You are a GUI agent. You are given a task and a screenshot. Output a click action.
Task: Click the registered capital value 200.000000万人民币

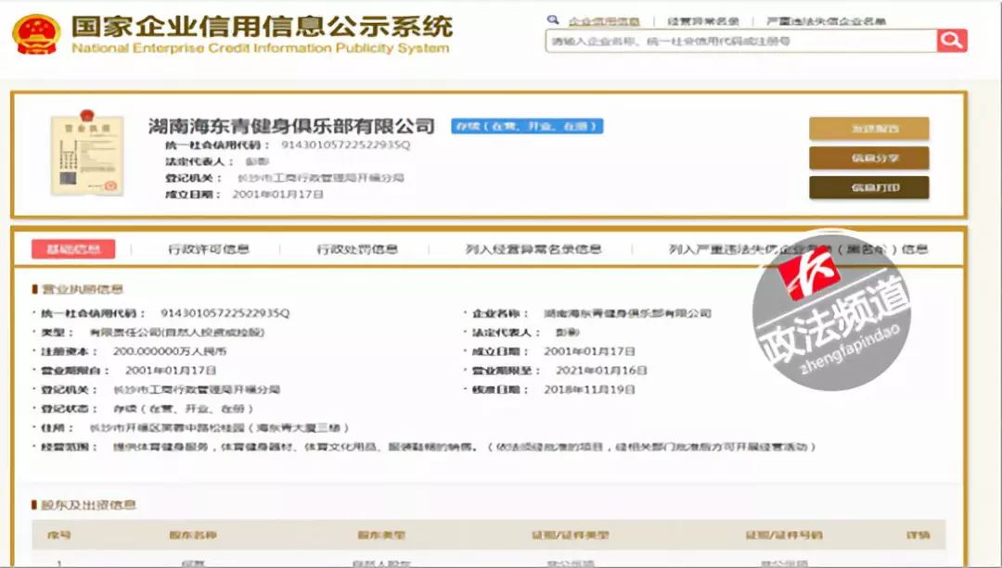[x=170, y=351]
